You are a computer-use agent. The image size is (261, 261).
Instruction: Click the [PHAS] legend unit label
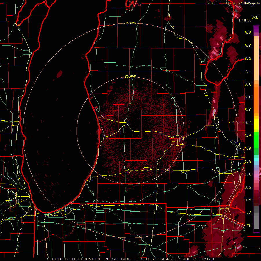pos(245,20)
